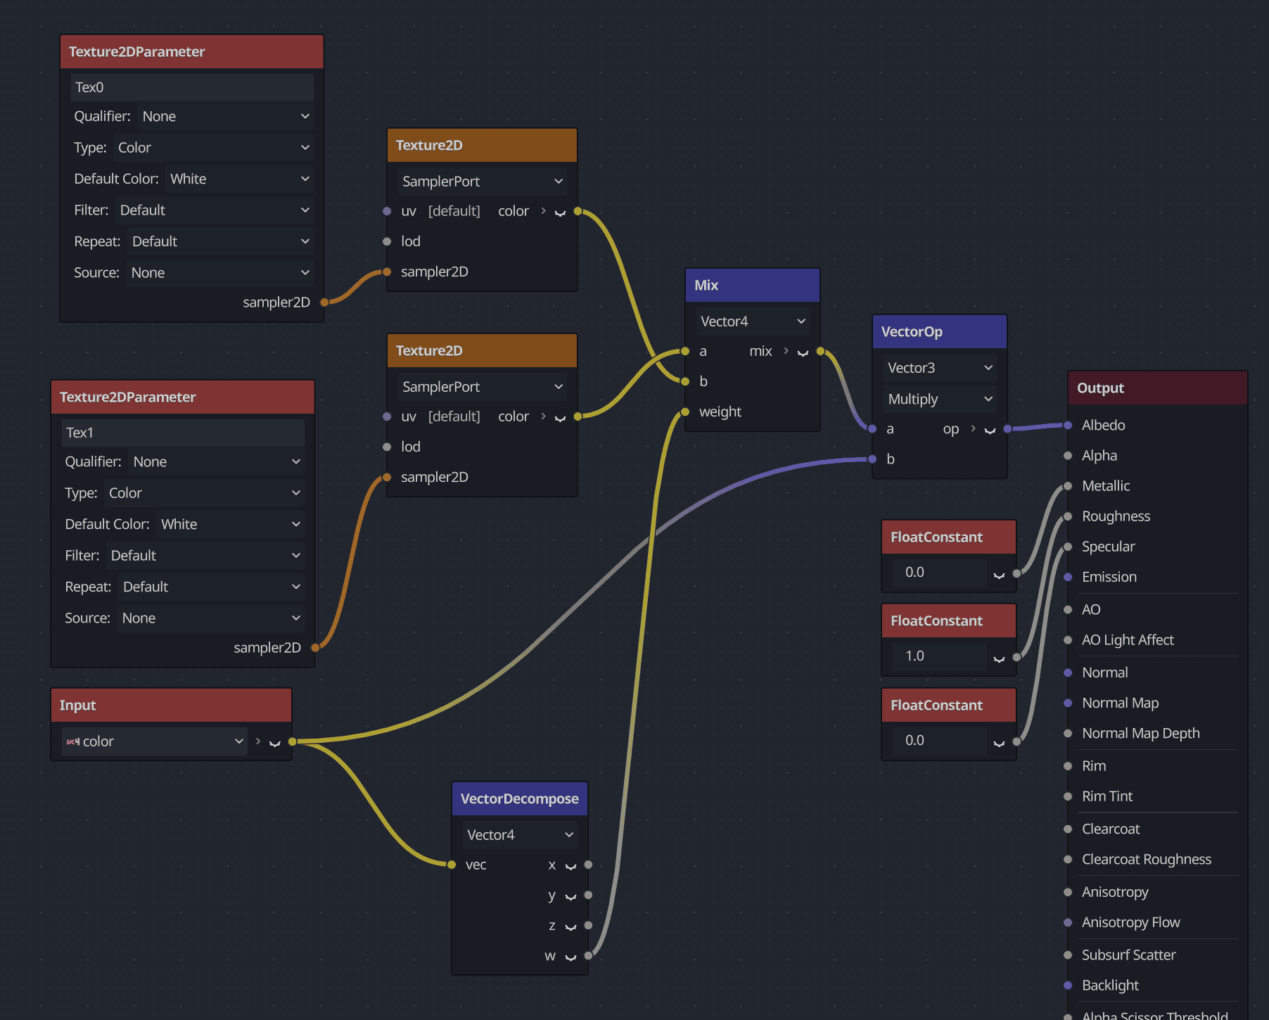1269x1020 pixels.
Task: Show preview for the Input color port
Action: (275, 743)
